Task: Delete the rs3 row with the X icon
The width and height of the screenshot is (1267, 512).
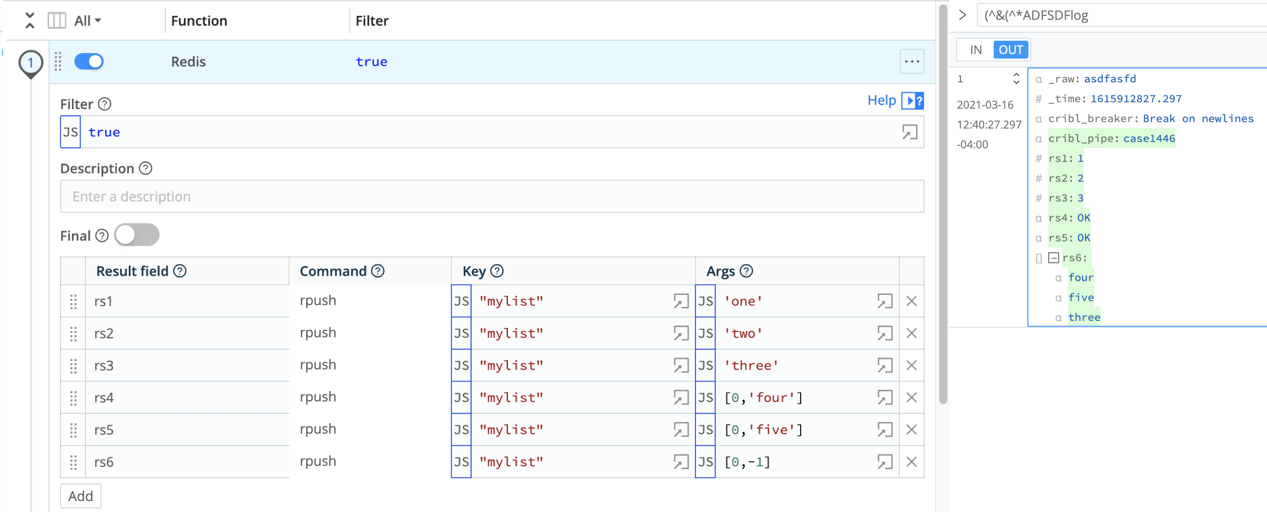Action: point(912,365)
